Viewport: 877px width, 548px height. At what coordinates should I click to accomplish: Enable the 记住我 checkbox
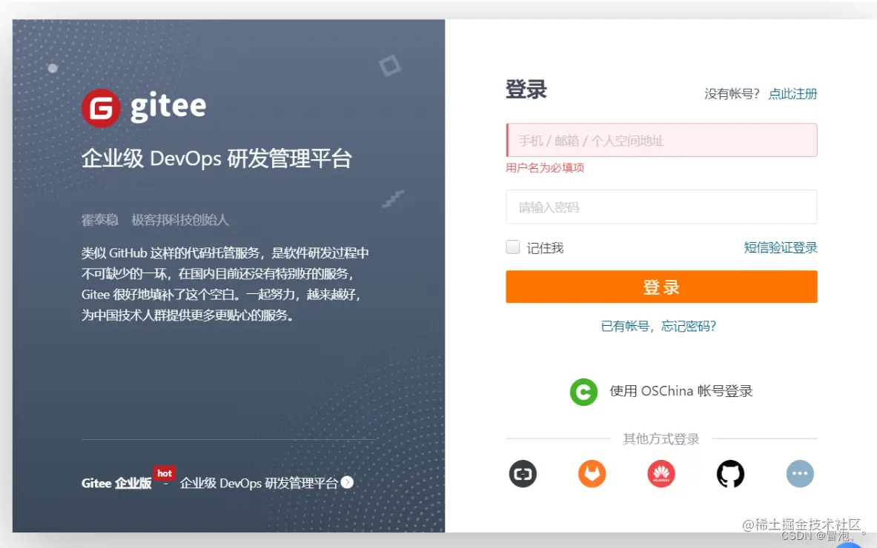tap(513, 247)
